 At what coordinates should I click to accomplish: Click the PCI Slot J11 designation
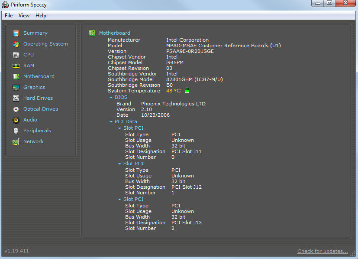pyautogui.click(x=186, y=151)
